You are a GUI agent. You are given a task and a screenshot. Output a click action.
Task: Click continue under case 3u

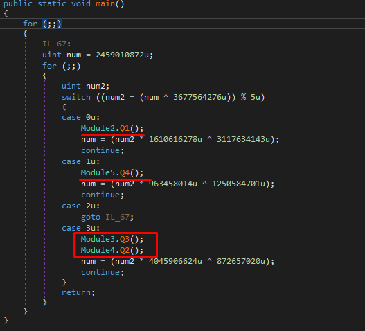coord(103,272)
